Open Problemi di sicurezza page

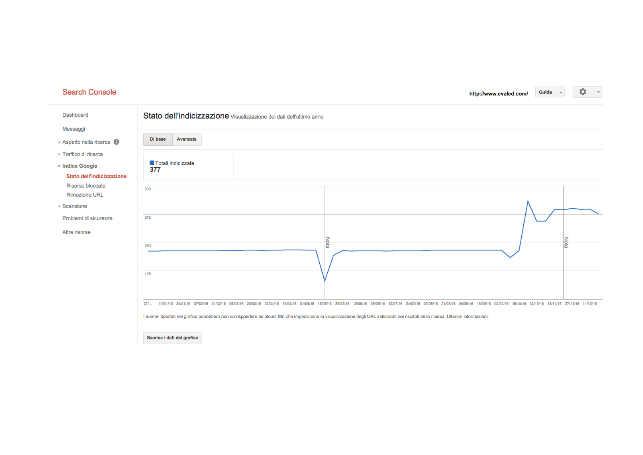(87, 218)
